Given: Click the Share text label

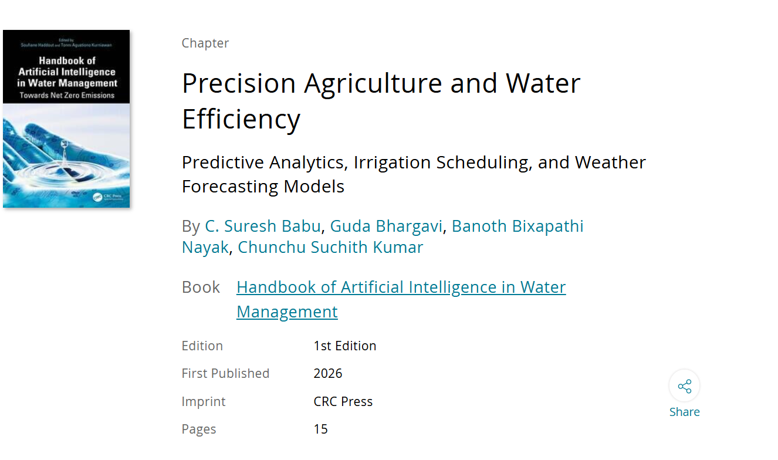Looking at the screenshot, I should point(684,412).
